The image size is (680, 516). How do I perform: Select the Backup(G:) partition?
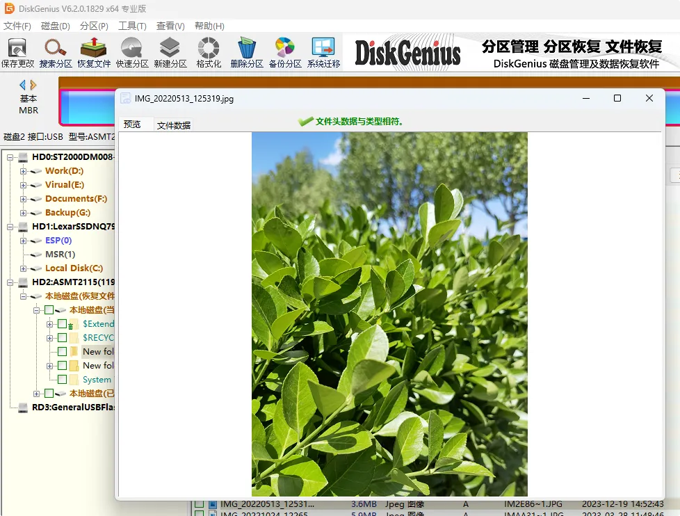click(x=67, y=213)
